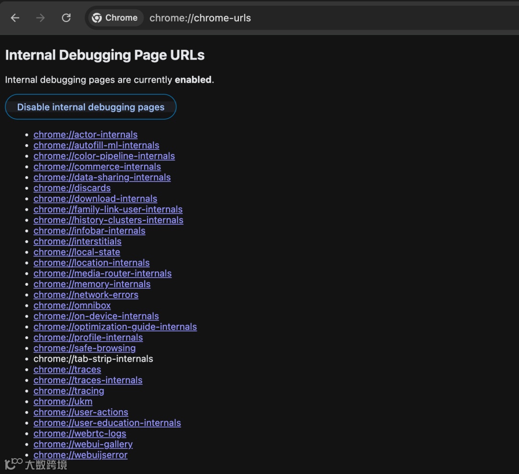Follow chrome://optimization-guide-internals link
519x474 pixels.
(x=115, y=327)
